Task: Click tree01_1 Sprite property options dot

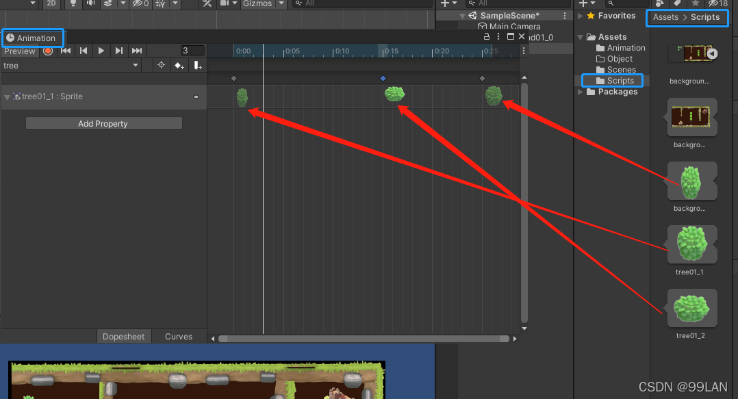Action: point(196,97)
